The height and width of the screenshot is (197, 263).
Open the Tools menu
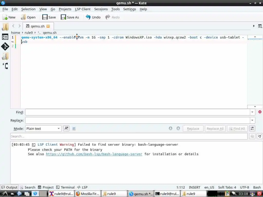point(115,9)
